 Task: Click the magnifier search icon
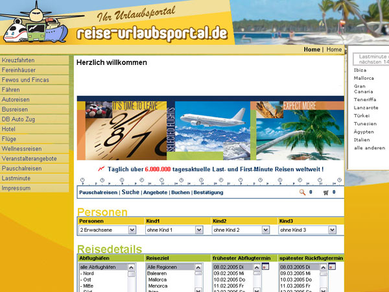302,192
